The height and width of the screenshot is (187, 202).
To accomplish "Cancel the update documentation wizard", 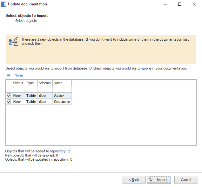I will click(186, 180).
